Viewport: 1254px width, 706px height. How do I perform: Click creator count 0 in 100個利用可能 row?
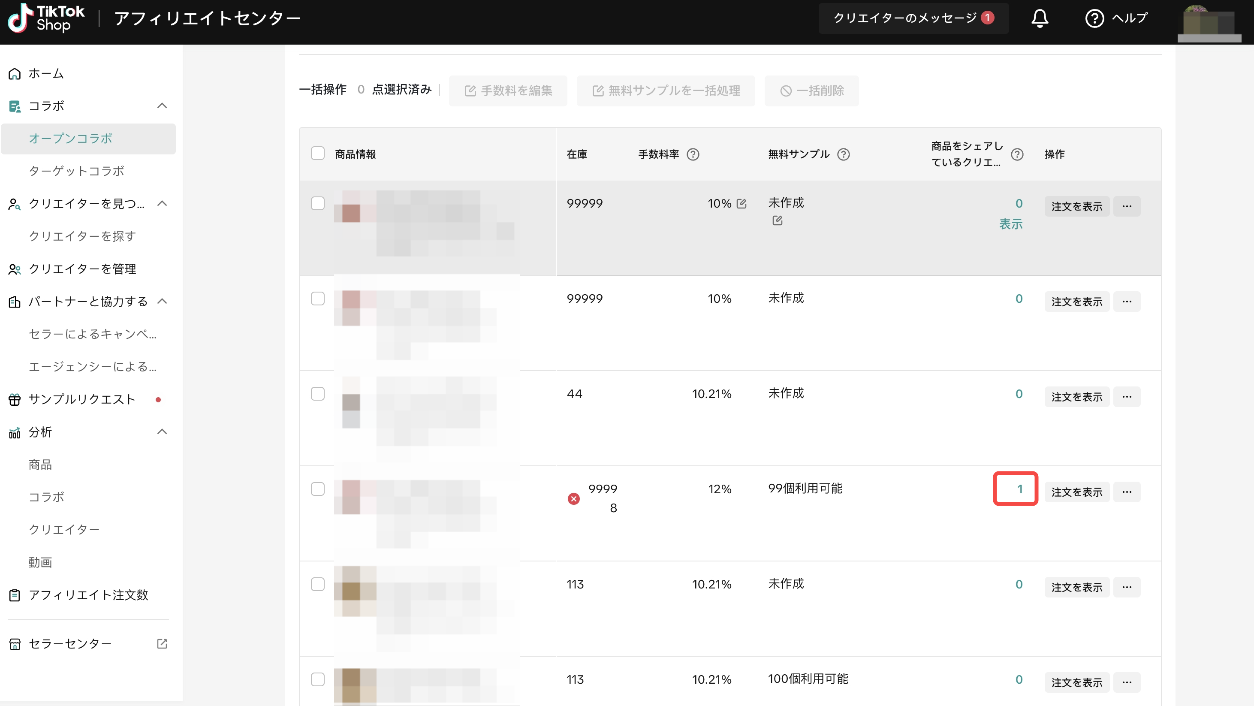tap(1019, 680)
